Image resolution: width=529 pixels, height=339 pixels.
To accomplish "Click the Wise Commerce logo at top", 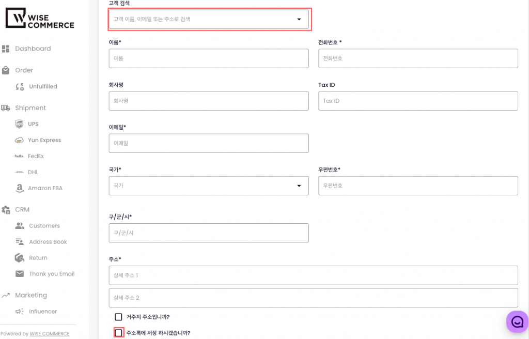I will pyautogui.click(x=40, y=18).
